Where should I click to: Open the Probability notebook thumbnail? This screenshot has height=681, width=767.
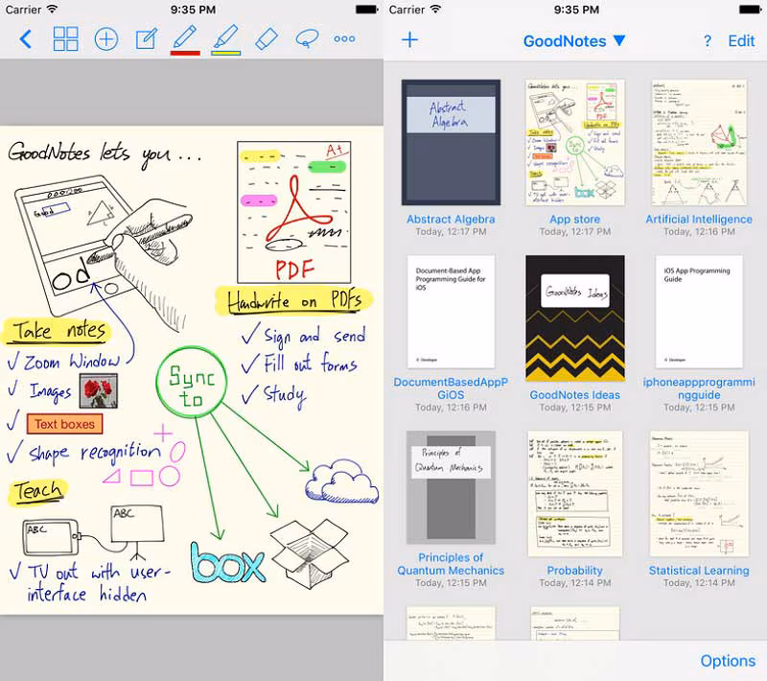point(574,494)
